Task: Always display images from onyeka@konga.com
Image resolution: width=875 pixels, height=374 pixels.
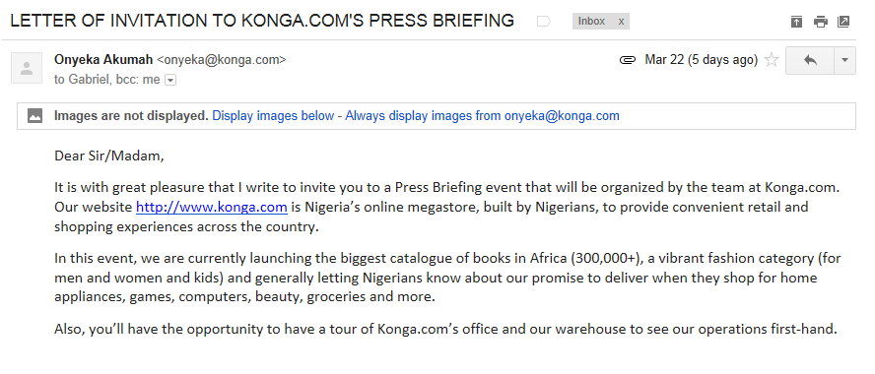Action: click(482, 116)
